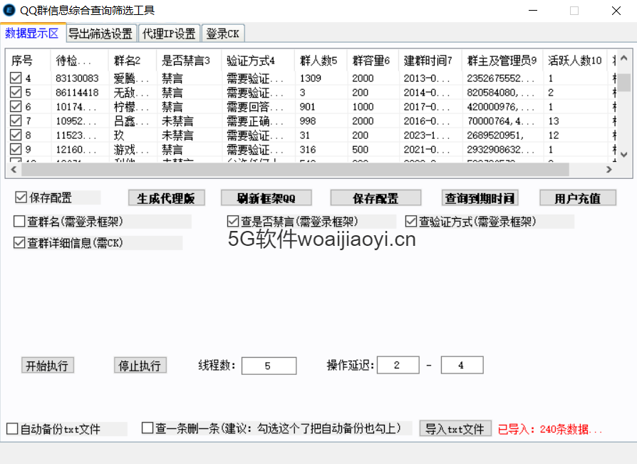Uncheck row 9 checkbox
The height and width of the screenshot is (464, 637).
16,149
